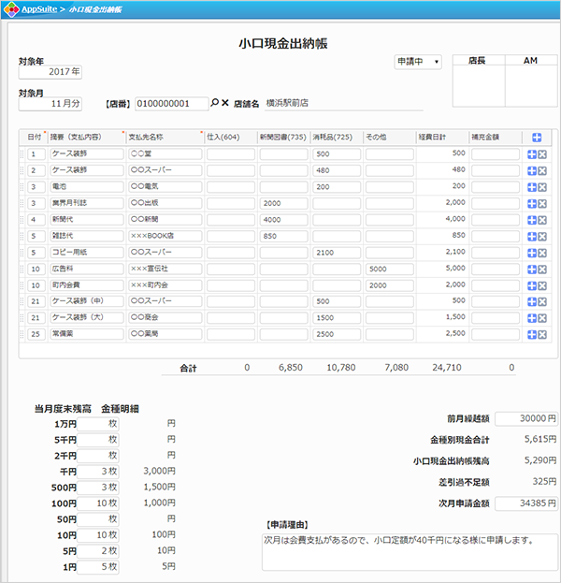This screenshot has width=561, height=583.
Task: Edit the 対象年 field showing 2017年
Action: 50,72
